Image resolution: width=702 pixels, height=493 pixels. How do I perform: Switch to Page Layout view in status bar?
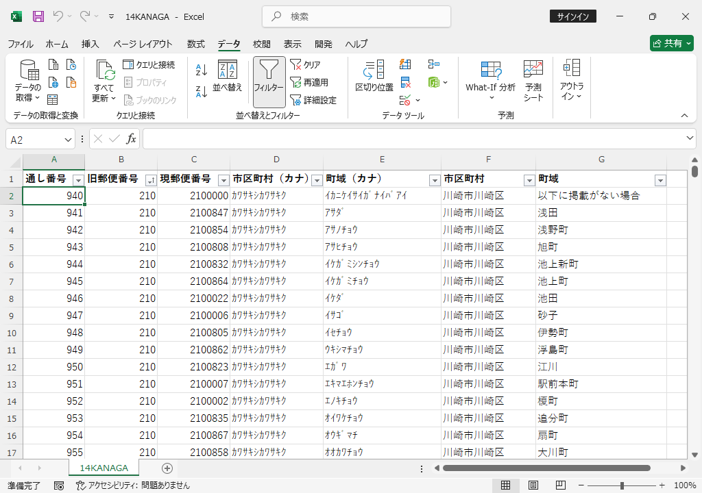(x=533, y=485)
